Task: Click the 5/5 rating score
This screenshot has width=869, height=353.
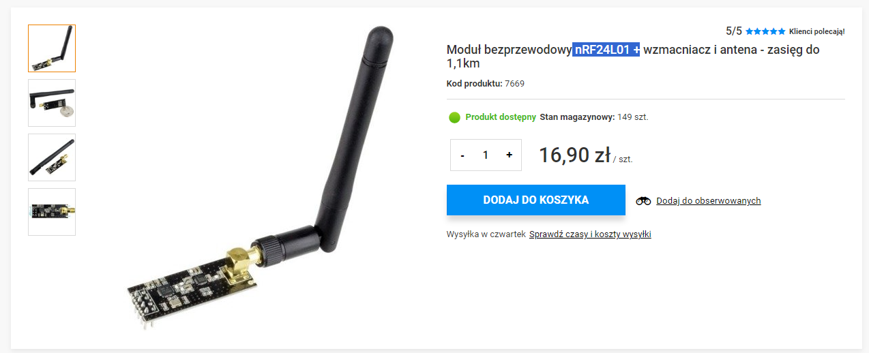Action: pyautogui.click(x=734, y=31)
